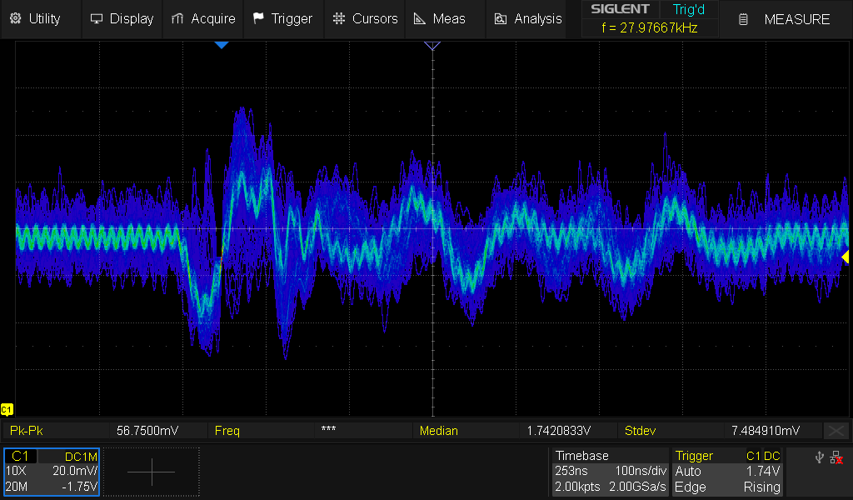Click the network disconnected status icon
The width and height of the screenshot is (853, 500).
tap(837, 457)
